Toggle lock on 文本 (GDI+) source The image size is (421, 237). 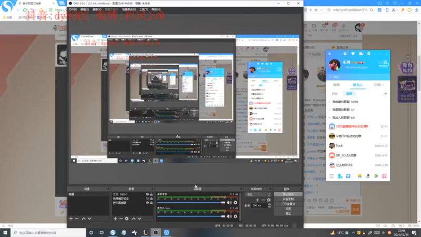pyautogui.click(x=151, y=194)
